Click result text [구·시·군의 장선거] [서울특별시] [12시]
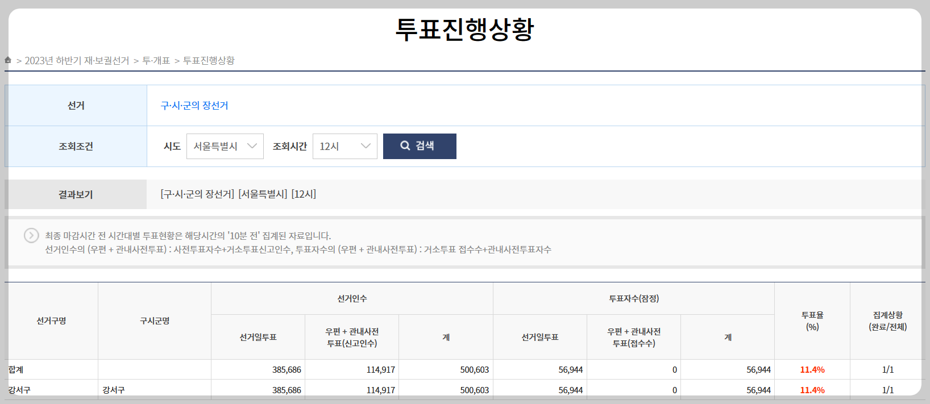930x404 pixels. 238,194
